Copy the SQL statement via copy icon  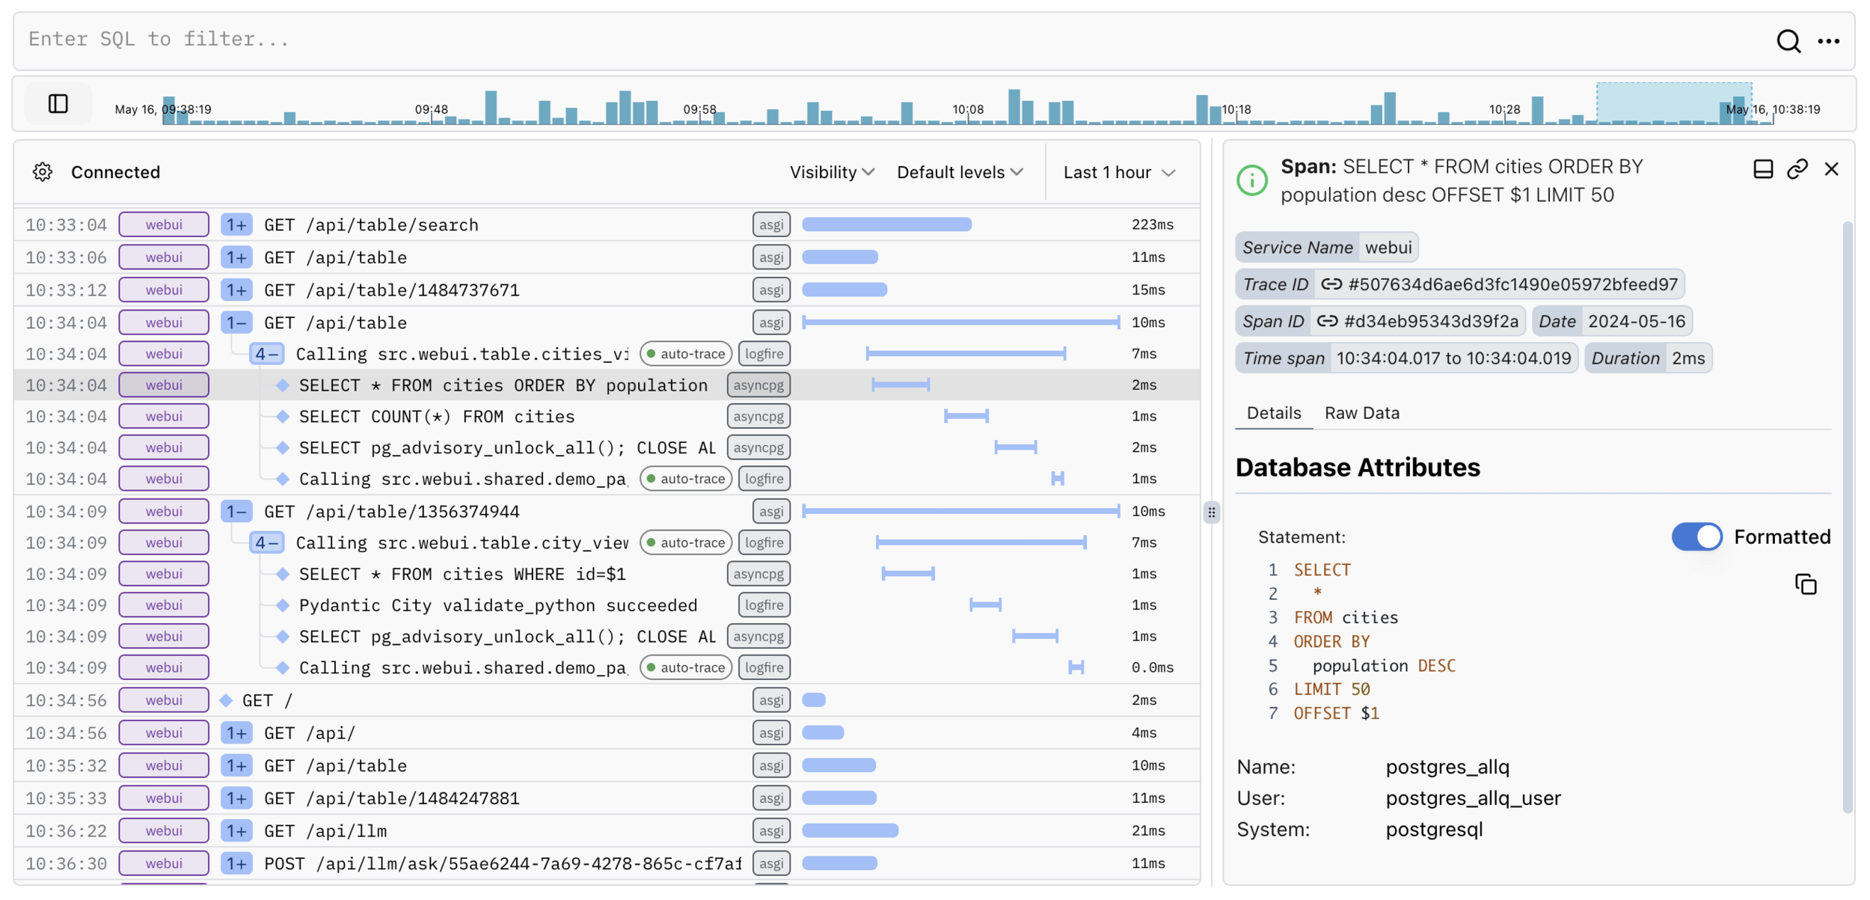coord(1805,584)
